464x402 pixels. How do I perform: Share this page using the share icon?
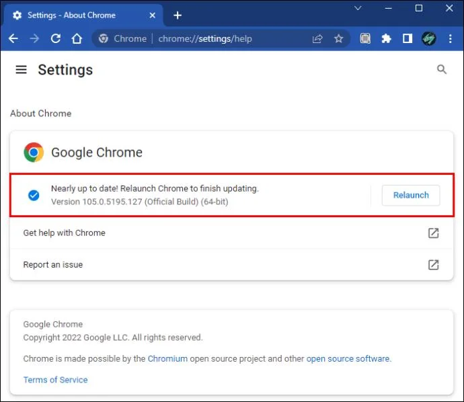[317, 39]
